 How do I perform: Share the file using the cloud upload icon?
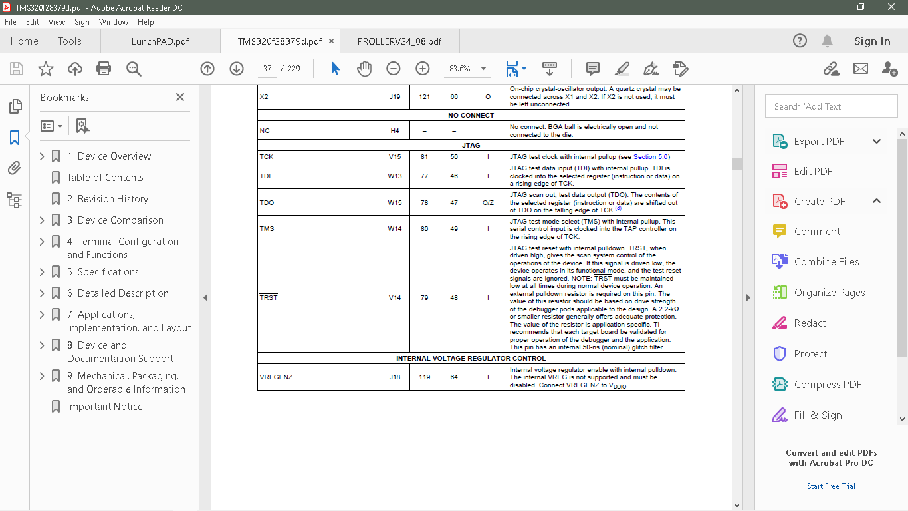pos(74,69)
